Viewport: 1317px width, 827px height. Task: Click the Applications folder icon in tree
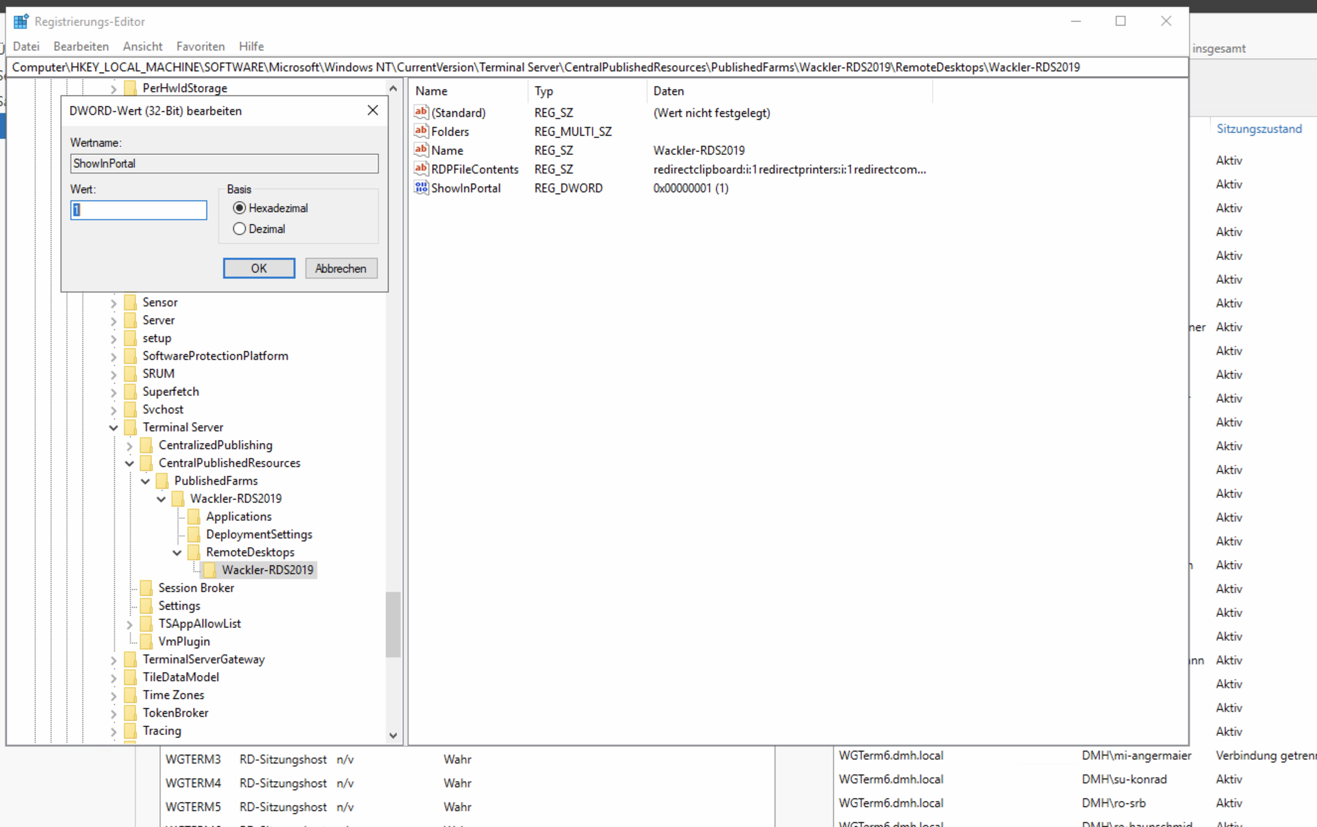(x=193, y=516)
